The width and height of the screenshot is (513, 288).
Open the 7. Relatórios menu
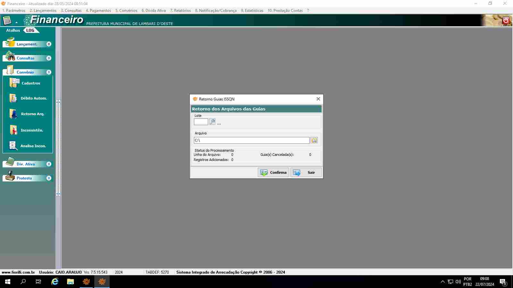point(180,11)
